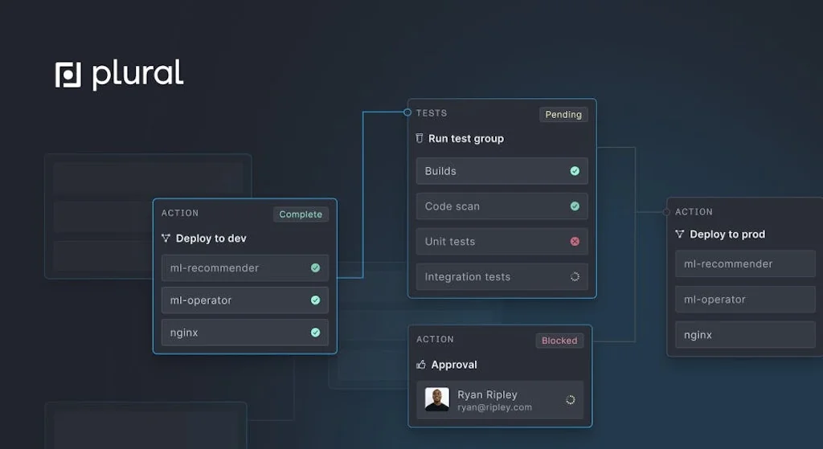Select the Unit tests row
The image size is (823, 449).
[502, 241]
